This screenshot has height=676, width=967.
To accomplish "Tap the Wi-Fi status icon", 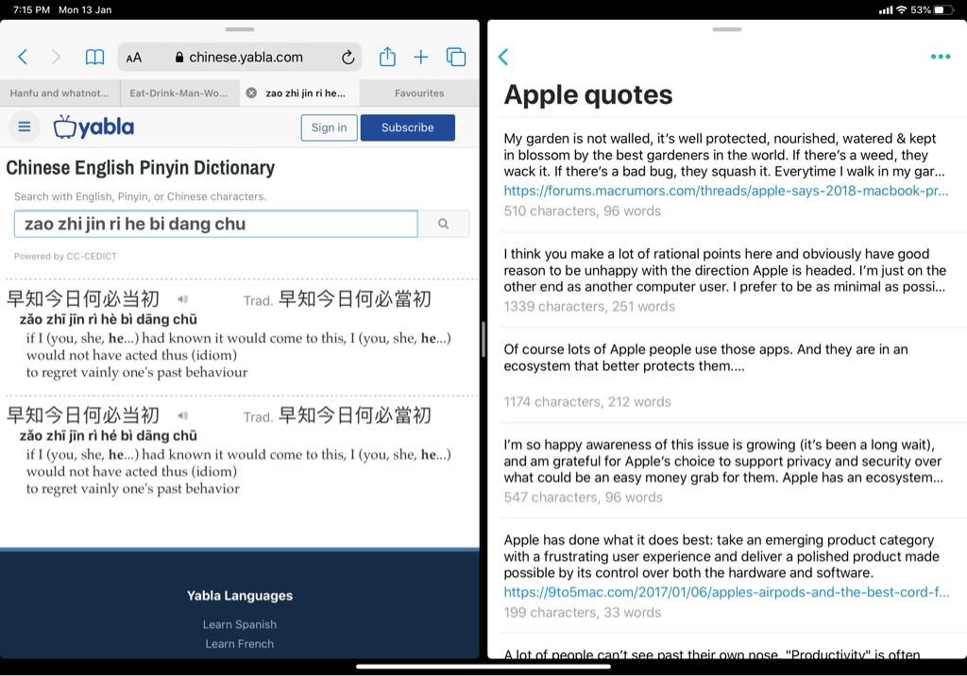I will click(902, 9).
